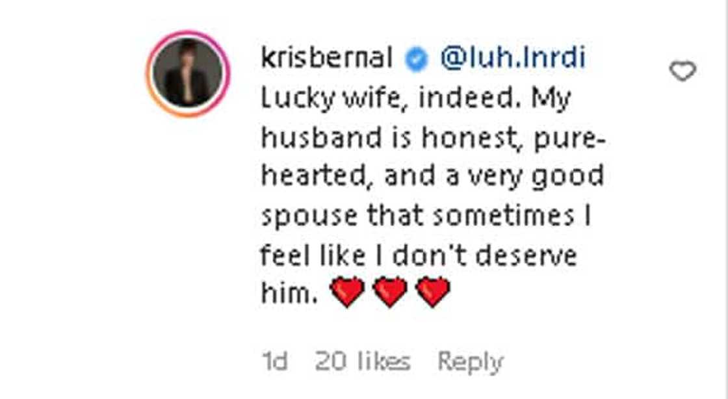Click the middle red heart emoji

click(x=390, y=291)
